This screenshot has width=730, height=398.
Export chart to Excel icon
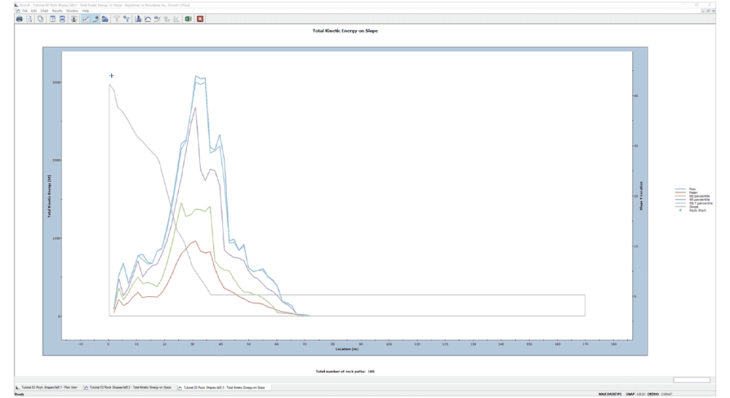(188, 19)
